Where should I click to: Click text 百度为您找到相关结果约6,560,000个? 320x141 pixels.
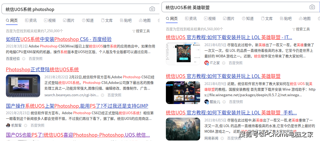195,29
